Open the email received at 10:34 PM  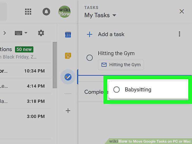click(26, 71)
